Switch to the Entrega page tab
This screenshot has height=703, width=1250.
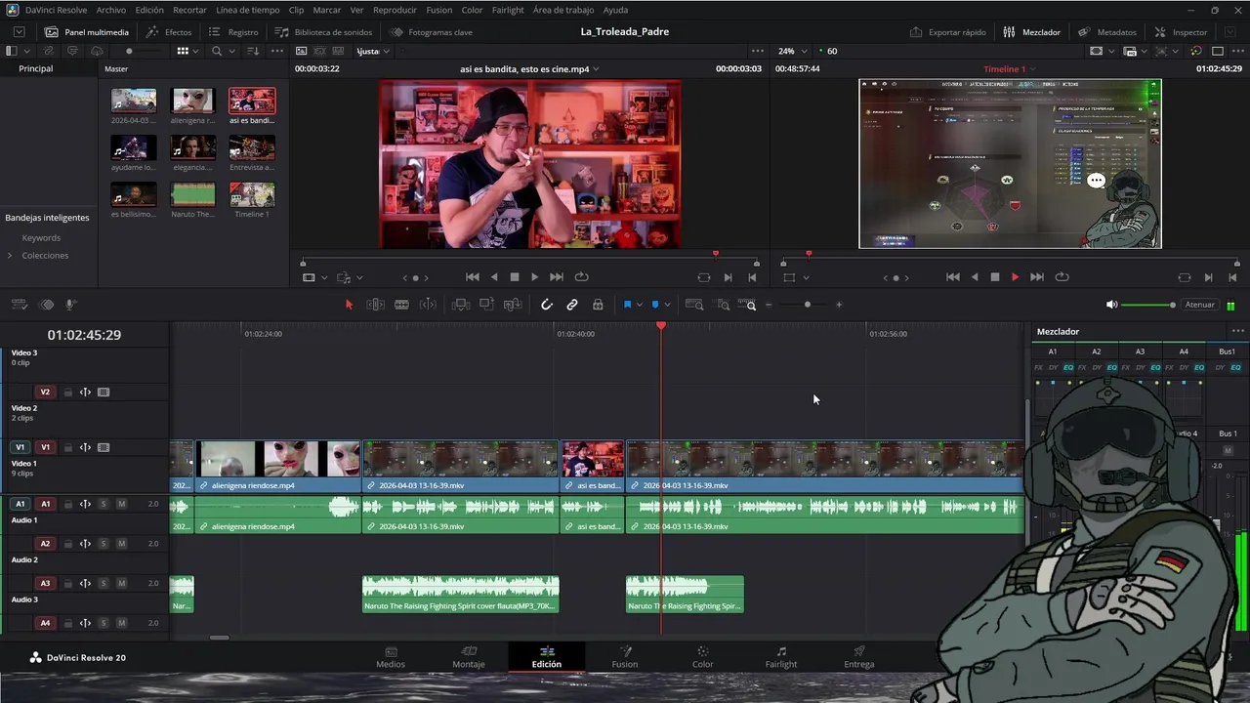[859, 657]
